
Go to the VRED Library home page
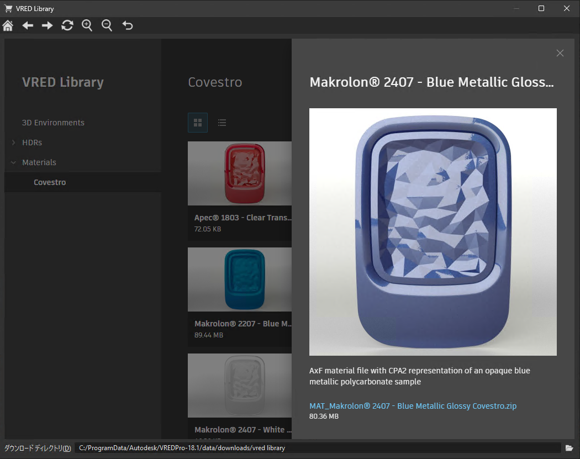coord(8,25)
